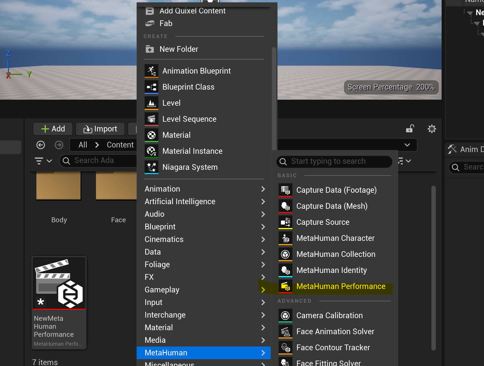
Task: Click the Anim tools wrench icon
Action: (452, 149)
